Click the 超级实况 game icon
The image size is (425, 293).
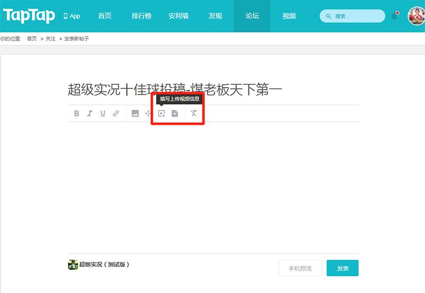[x=73, y=264]
